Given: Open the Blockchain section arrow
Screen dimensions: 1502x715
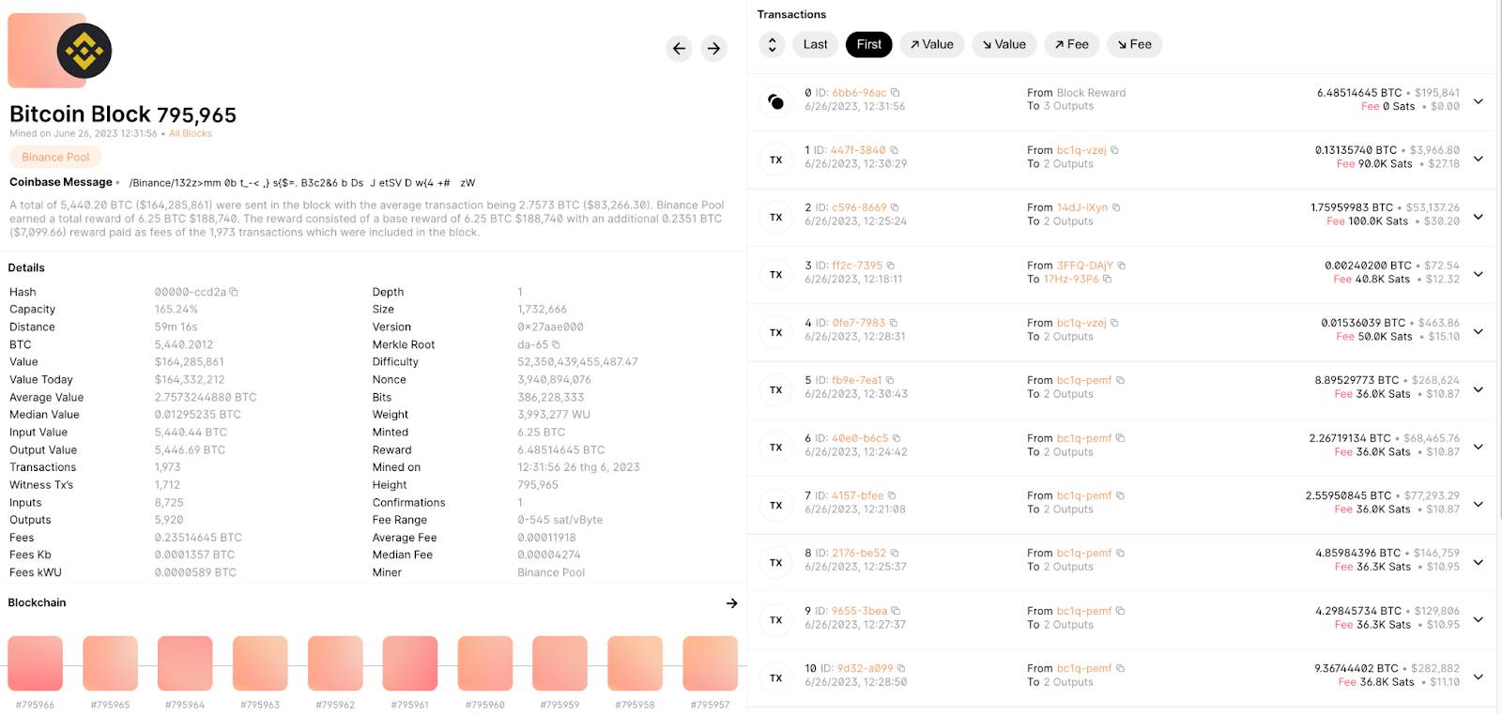Looking at the screenshot, I should (x=732, y=603).
